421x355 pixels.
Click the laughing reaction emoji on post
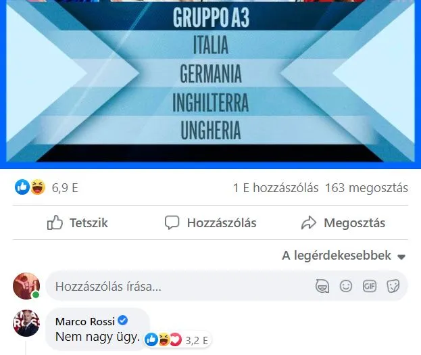pos(38,187)
